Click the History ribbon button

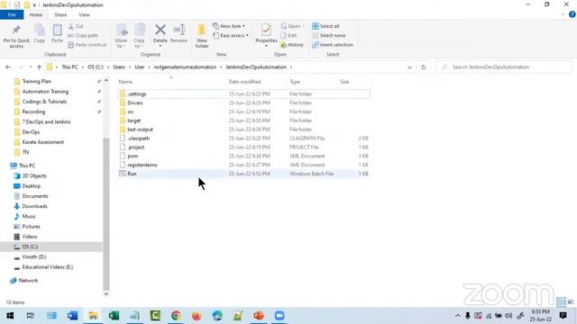292,45
